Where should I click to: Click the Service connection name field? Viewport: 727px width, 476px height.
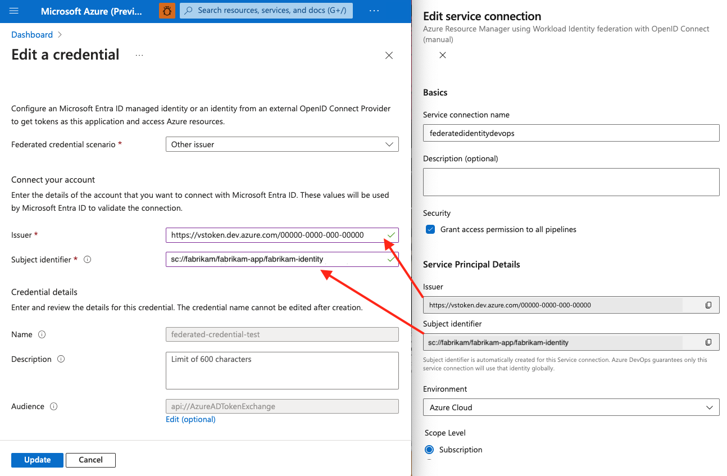tap(571, 133)
